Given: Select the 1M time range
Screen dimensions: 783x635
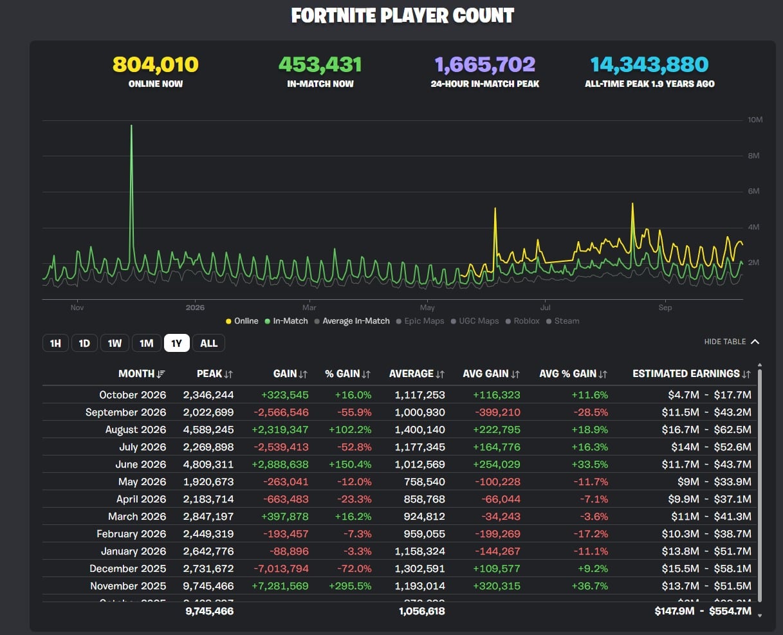Looking at the screenshot, I should point(147,343).
